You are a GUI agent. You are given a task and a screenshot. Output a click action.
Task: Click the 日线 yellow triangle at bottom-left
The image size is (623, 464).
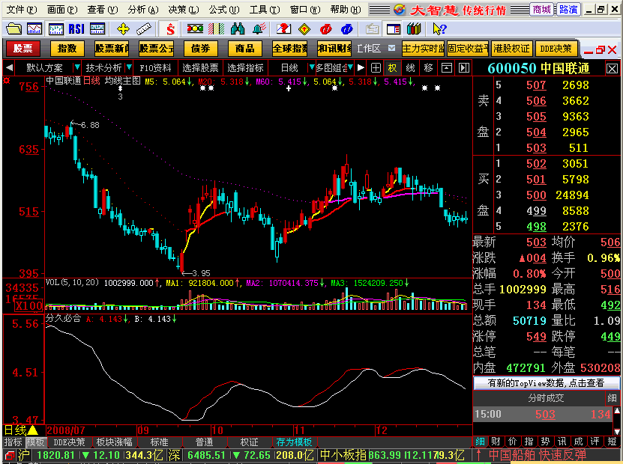pos(32,430)
